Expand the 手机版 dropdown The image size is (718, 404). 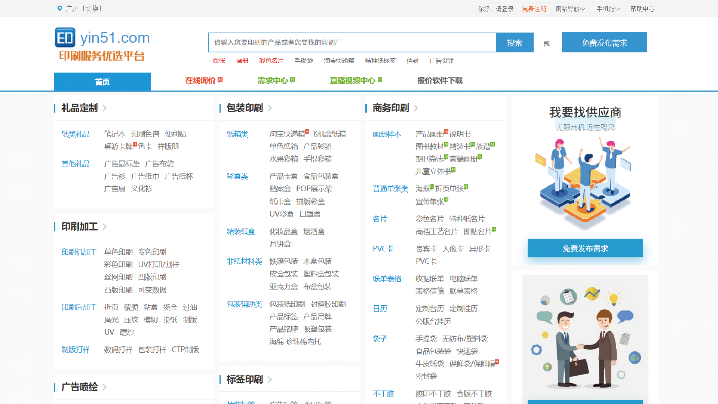pos(608,9)
